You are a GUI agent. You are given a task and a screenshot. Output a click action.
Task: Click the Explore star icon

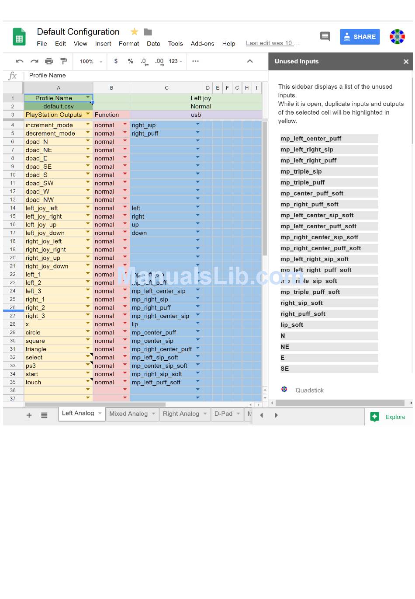(x=375, y=417)
